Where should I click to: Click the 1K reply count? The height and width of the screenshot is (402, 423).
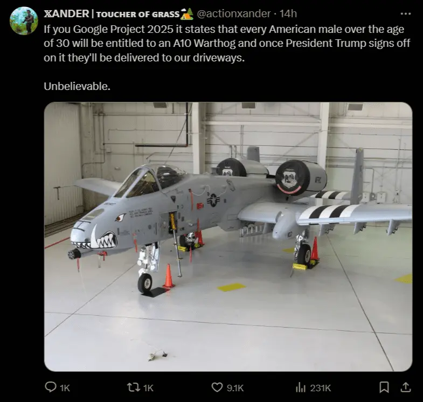click(x=65, y=387)
